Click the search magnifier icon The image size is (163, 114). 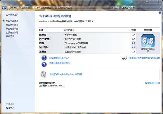[159, 8]
